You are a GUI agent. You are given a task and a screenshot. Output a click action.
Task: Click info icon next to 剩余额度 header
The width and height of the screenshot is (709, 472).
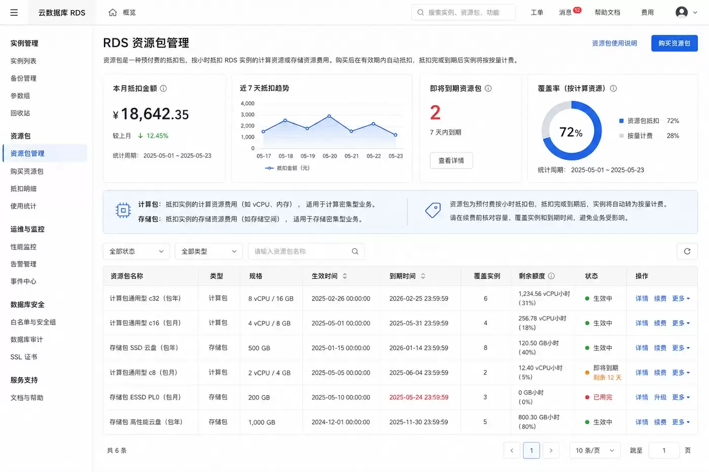pyautogui.click(x=552, y=276)
